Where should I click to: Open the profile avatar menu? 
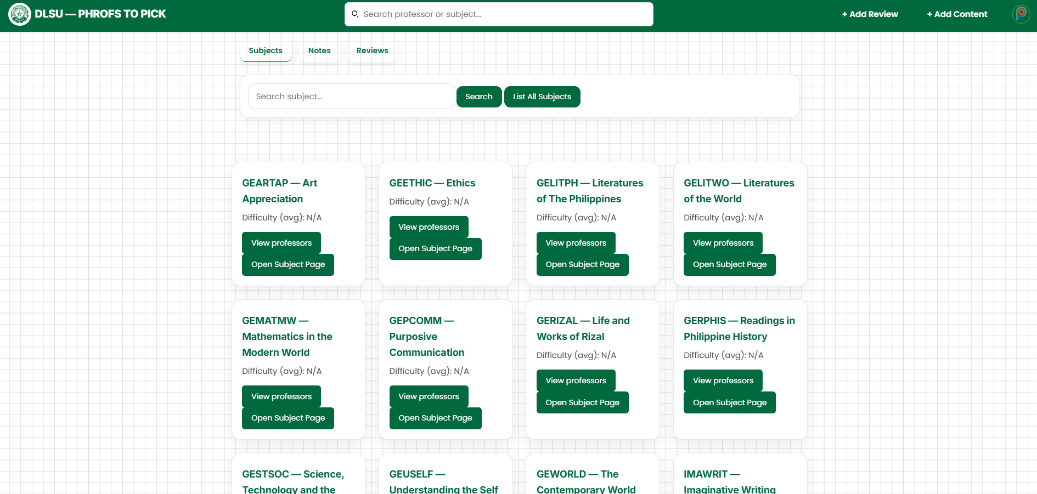pos(1021,14)
